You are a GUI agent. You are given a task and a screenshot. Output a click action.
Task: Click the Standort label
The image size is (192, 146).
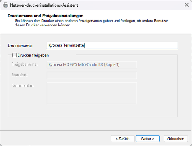(x=20, y=75)
